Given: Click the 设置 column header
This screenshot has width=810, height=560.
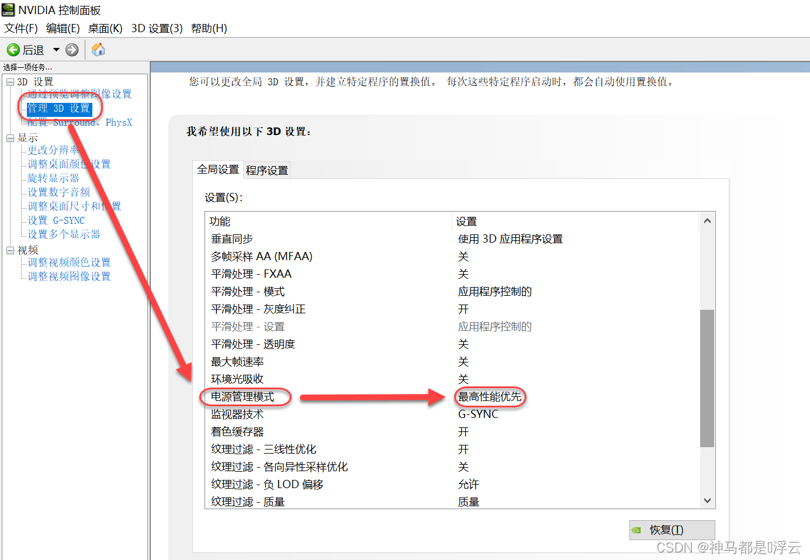Looking at the screenshot, I should coord(576,221).
